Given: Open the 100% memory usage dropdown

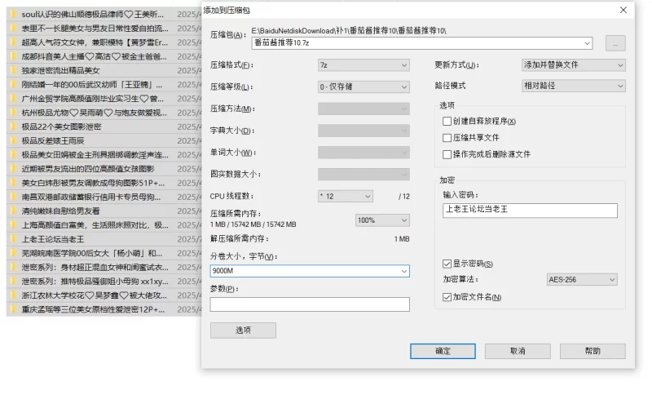Looking at the screenshot, I should click(382, 220).
